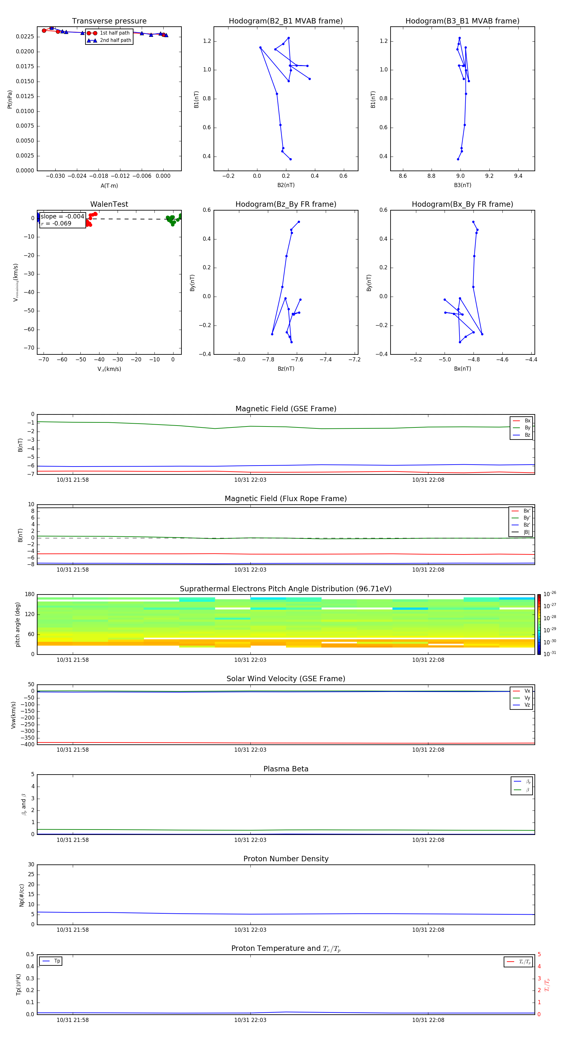Click the "Np(#/cc)" y-axis label
The height and width of the screenshot is (1048, 572).
22,895
